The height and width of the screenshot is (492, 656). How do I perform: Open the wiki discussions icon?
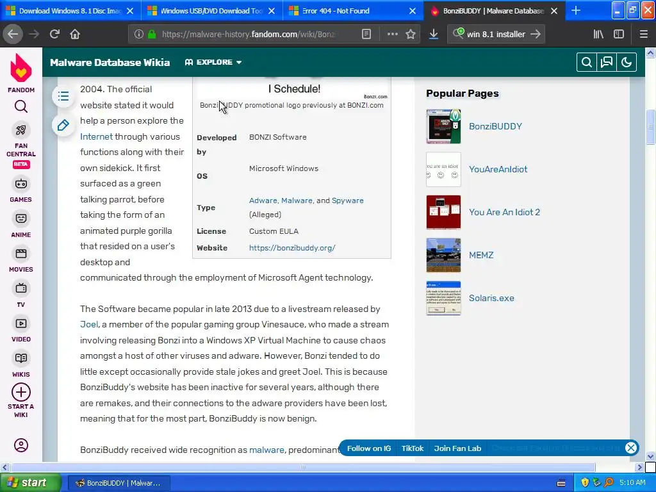[x=607, y=62]
